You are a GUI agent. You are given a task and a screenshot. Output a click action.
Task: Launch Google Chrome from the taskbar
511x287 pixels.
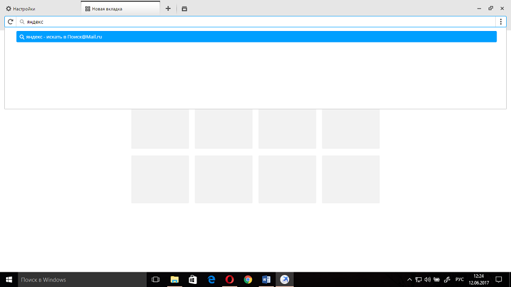[x=248, y=280]
